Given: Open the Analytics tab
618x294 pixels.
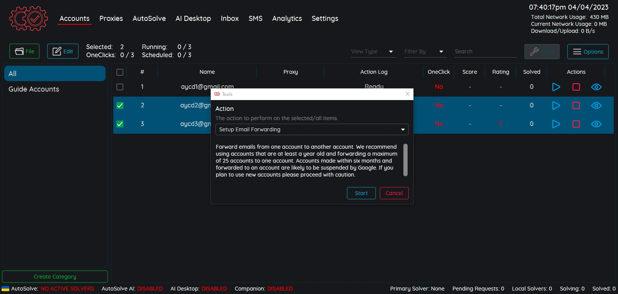Looking at the screenshot, I should [287, 19].
